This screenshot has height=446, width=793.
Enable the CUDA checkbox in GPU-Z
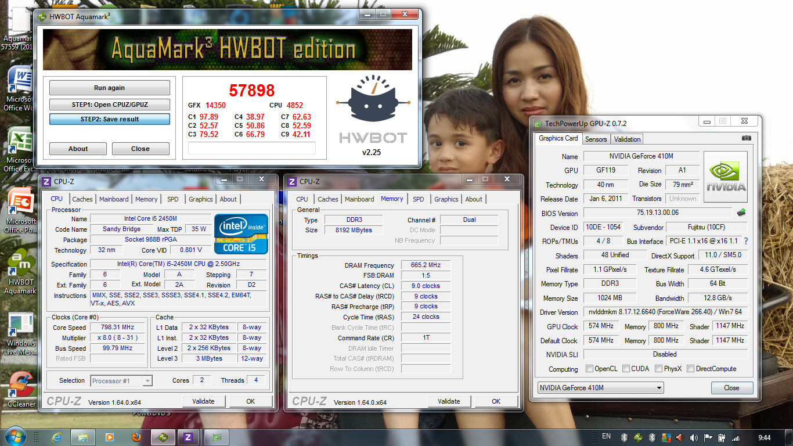626,368
